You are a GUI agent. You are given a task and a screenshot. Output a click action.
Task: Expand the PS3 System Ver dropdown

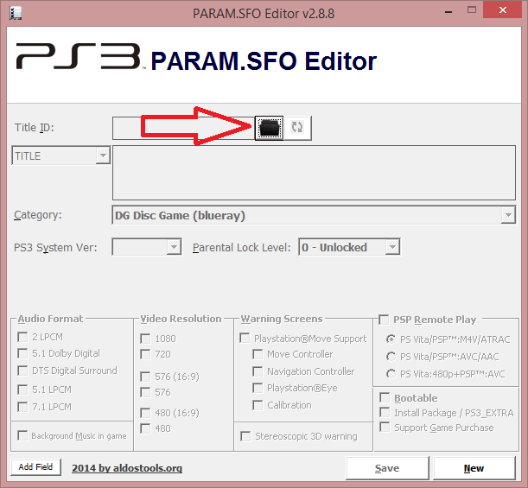pos(174,247)
